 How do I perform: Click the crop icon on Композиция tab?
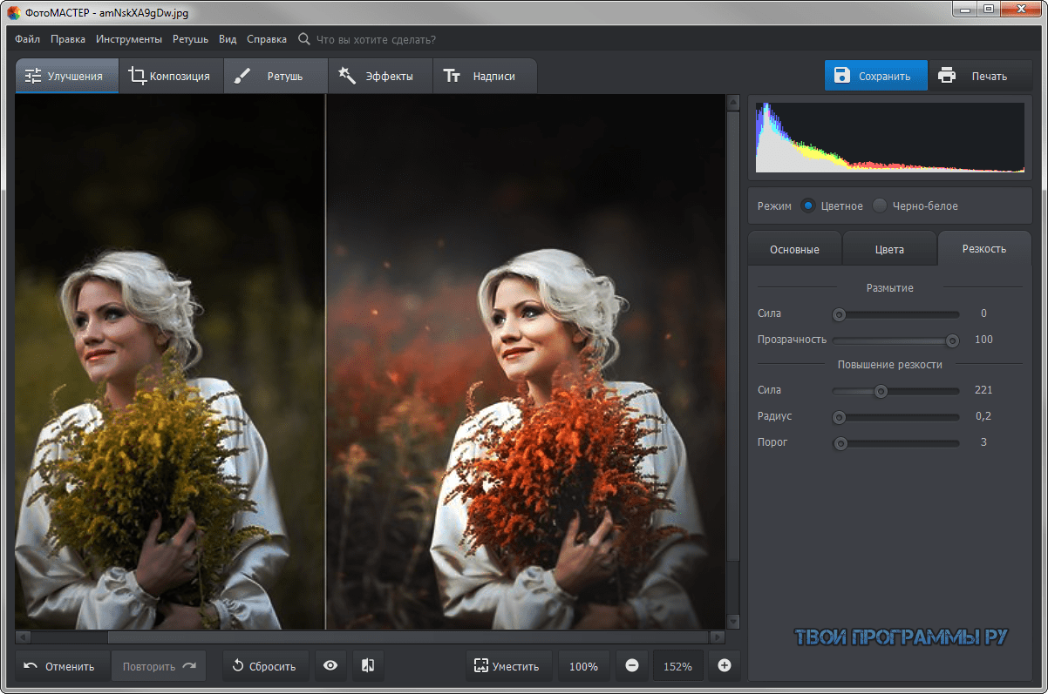pos(137,76)
